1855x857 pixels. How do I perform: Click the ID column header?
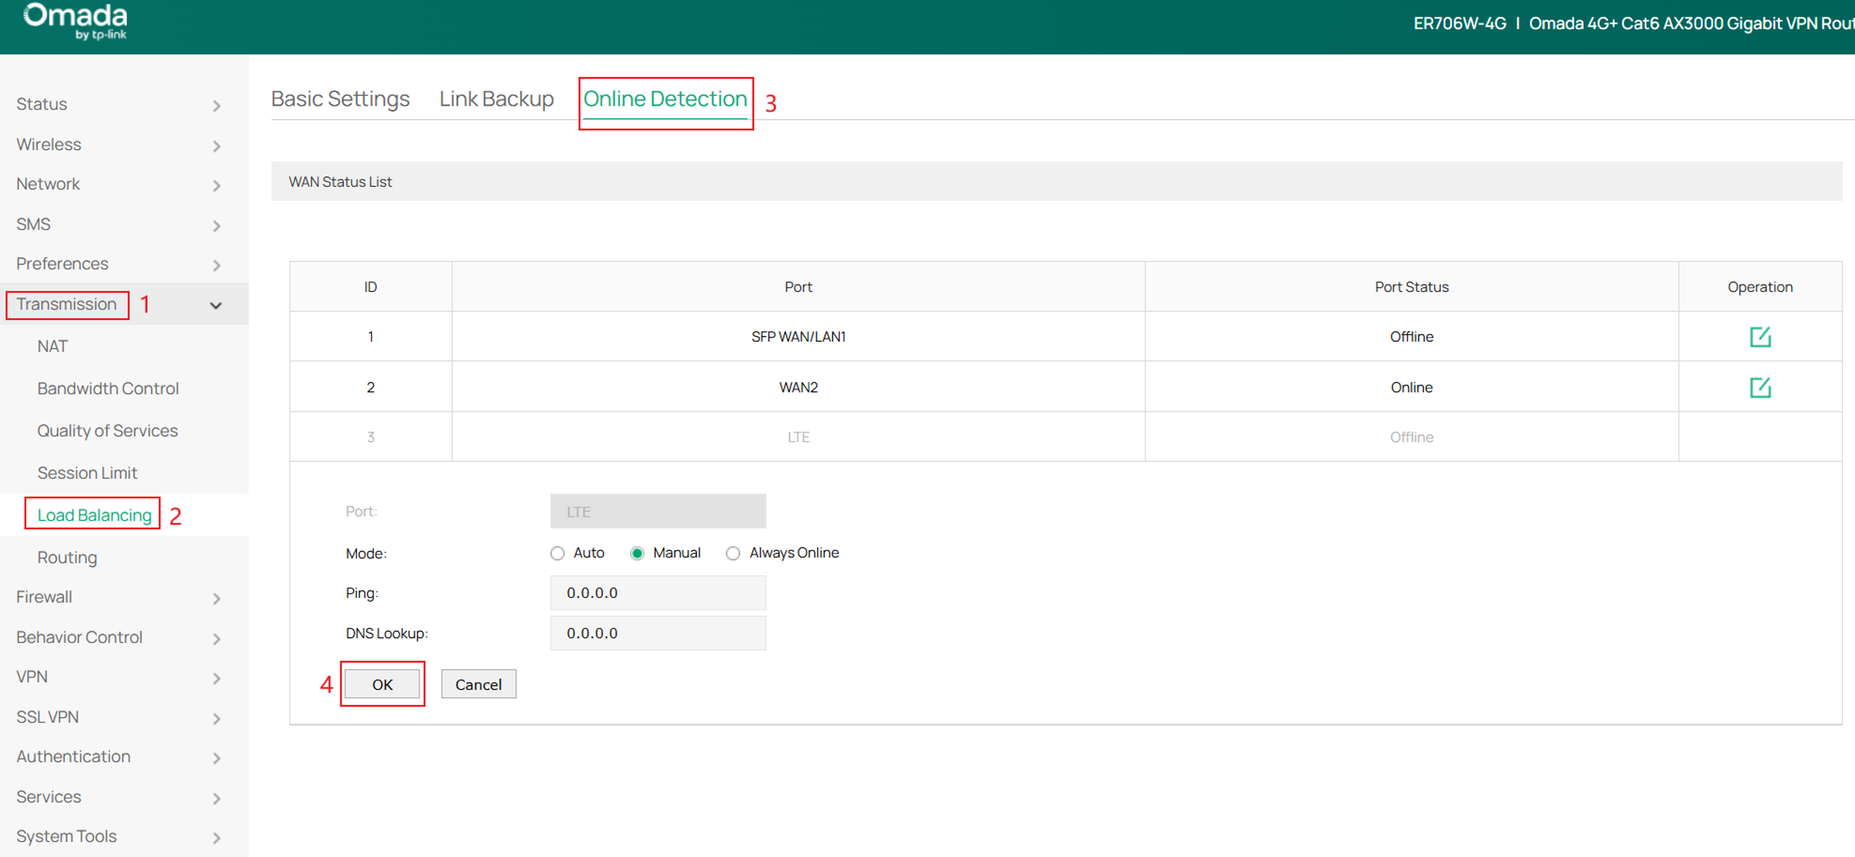(370, 287)
